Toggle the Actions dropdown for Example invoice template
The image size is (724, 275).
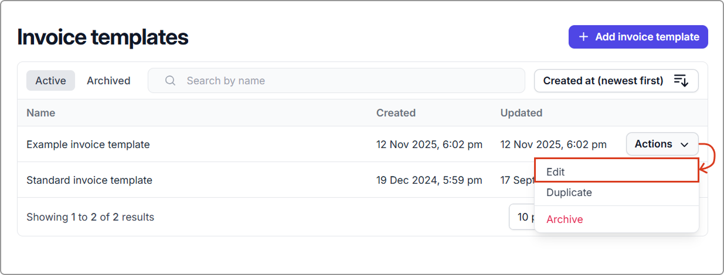[661, 144]
